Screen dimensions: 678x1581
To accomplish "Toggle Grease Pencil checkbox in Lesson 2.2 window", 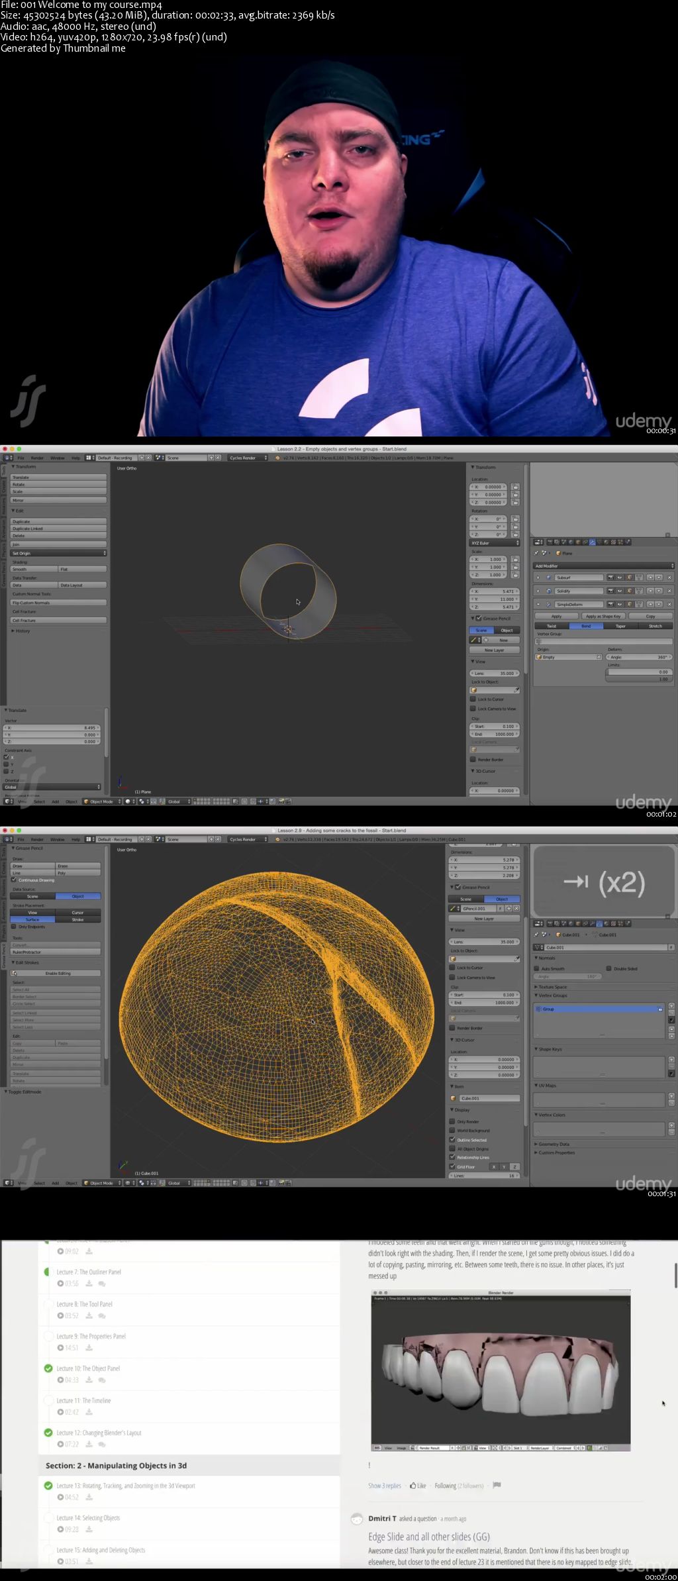I will coord(479,618).
